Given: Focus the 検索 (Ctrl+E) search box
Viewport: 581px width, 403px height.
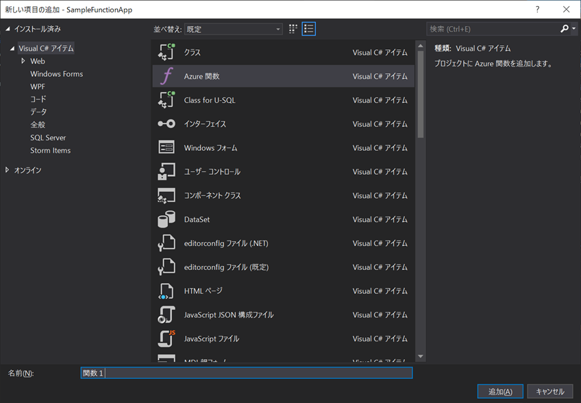Looking at the screenshot, I should [493, 29].
